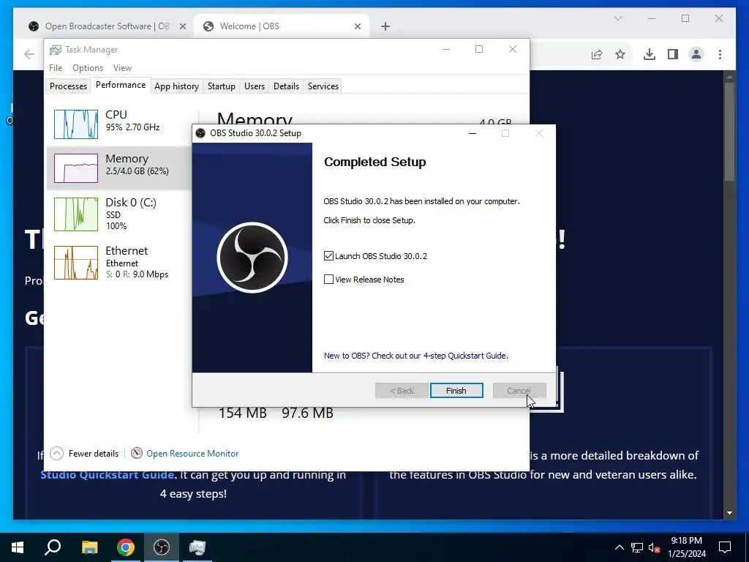749x562 pixels.
Task: Open taskbar search
Action: pos(53,547)
